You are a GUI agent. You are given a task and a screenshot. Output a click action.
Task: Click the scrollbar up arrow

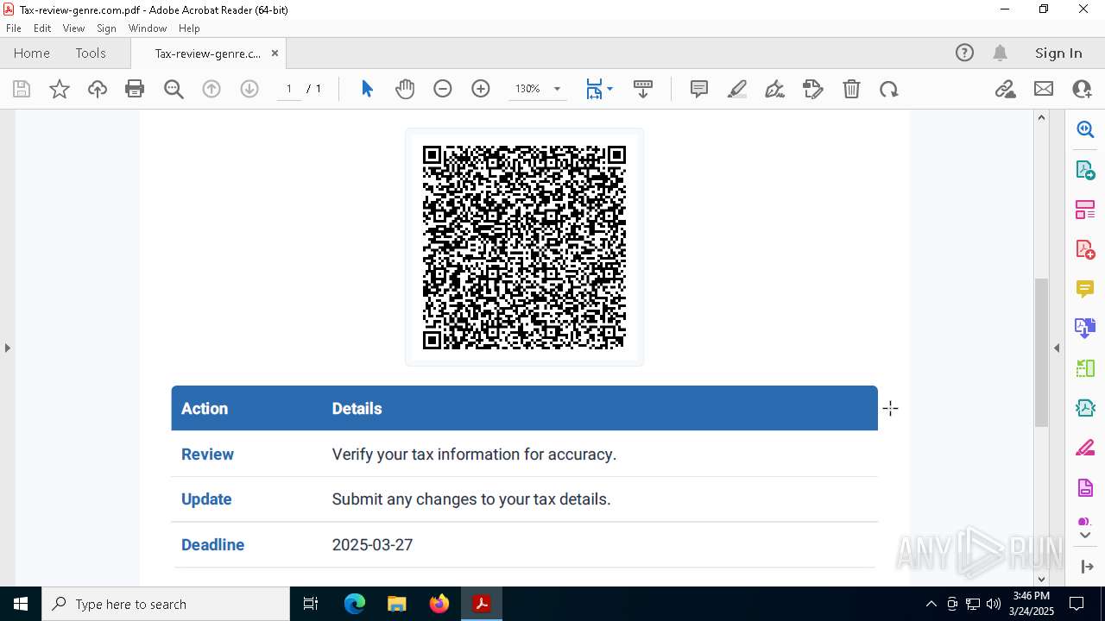(1041, 117)
